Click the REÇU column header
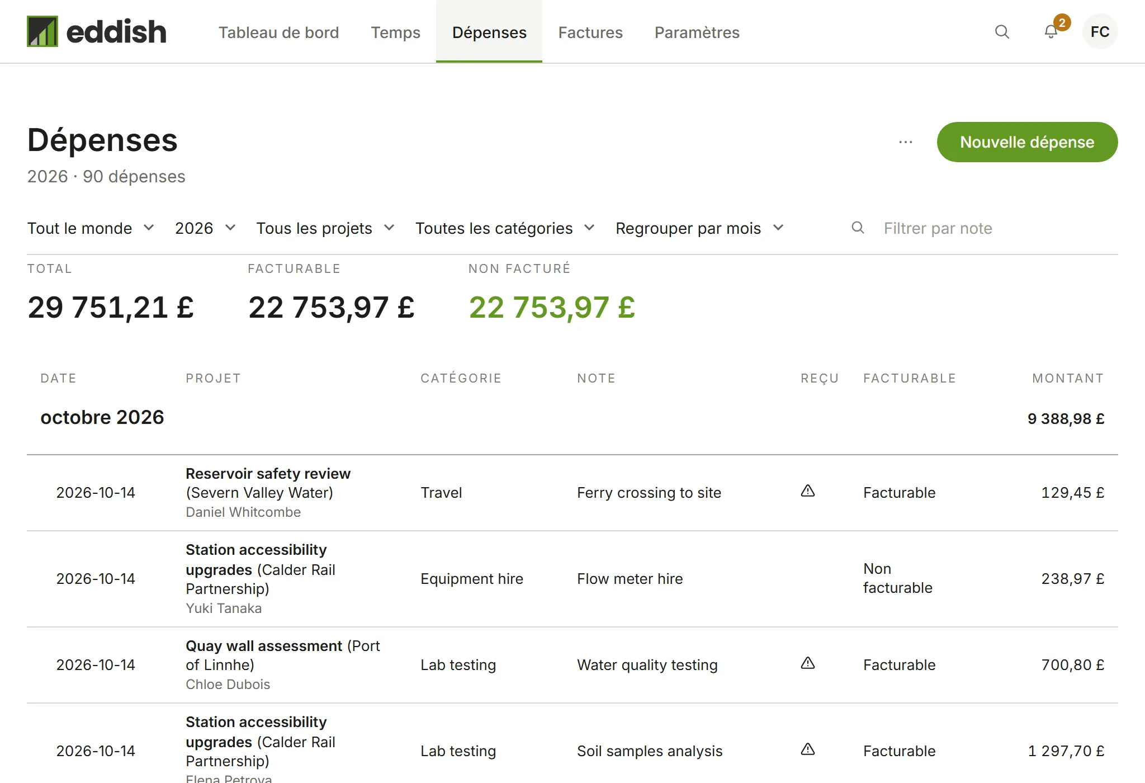Viewport: 1145px width, 783px height. 820,378
